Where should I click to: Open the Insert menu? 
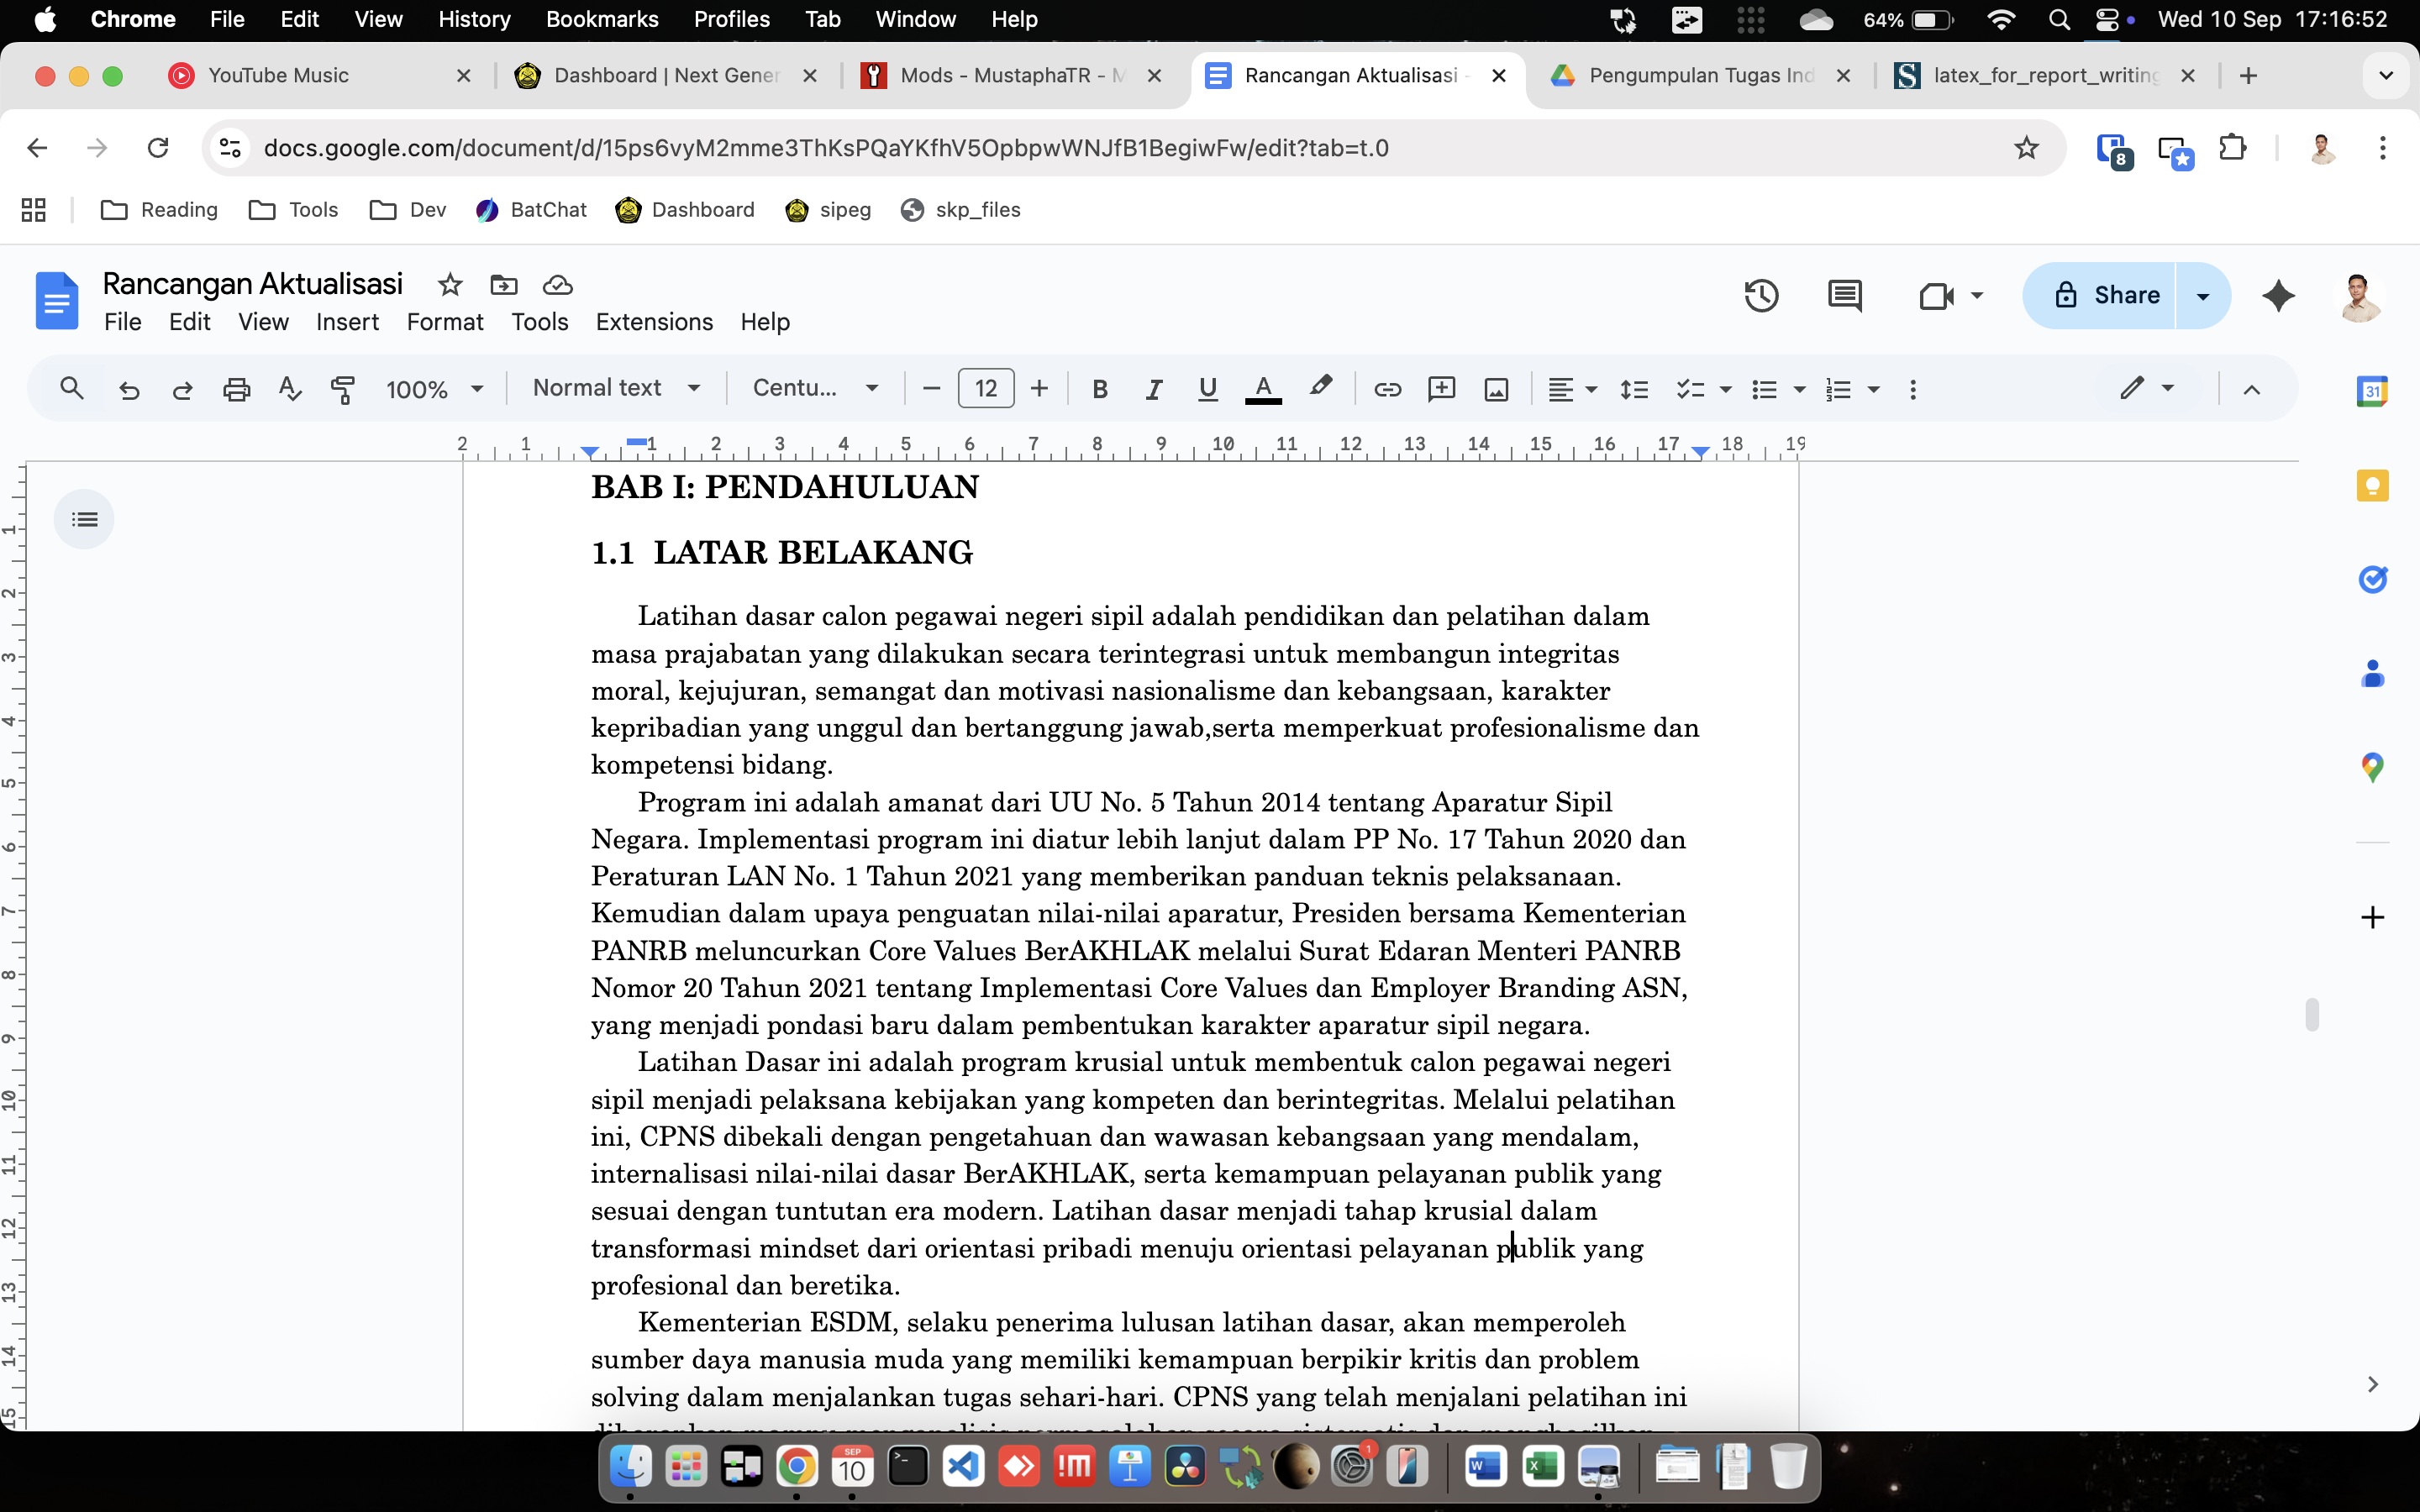tap(347, 322)
